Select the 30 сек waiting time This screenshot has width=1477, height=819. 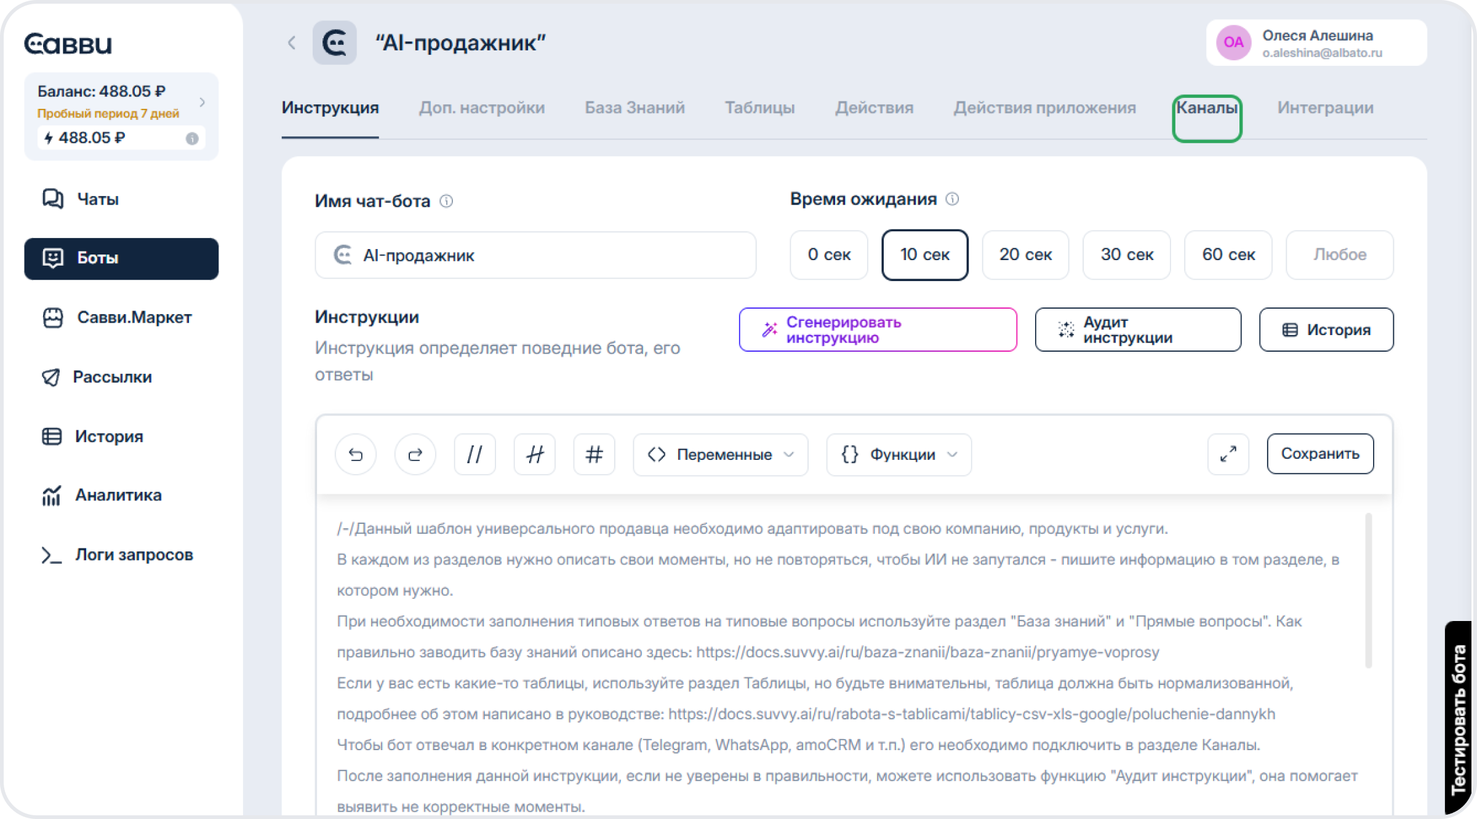pyautogui.click(x=1126, y=255)
